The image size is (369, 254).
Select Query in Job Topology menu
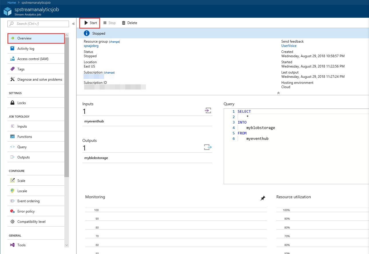(22, 147)
